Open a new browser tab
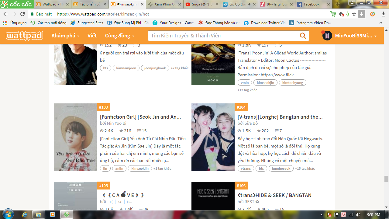This screenshot has height=219, width=389. click(337, 4)
